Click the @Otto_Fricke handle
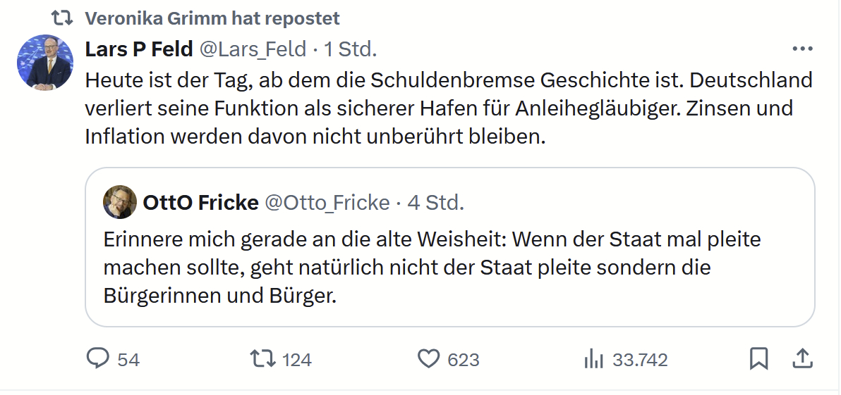The image size is (841, 395). tap(327, 203)
